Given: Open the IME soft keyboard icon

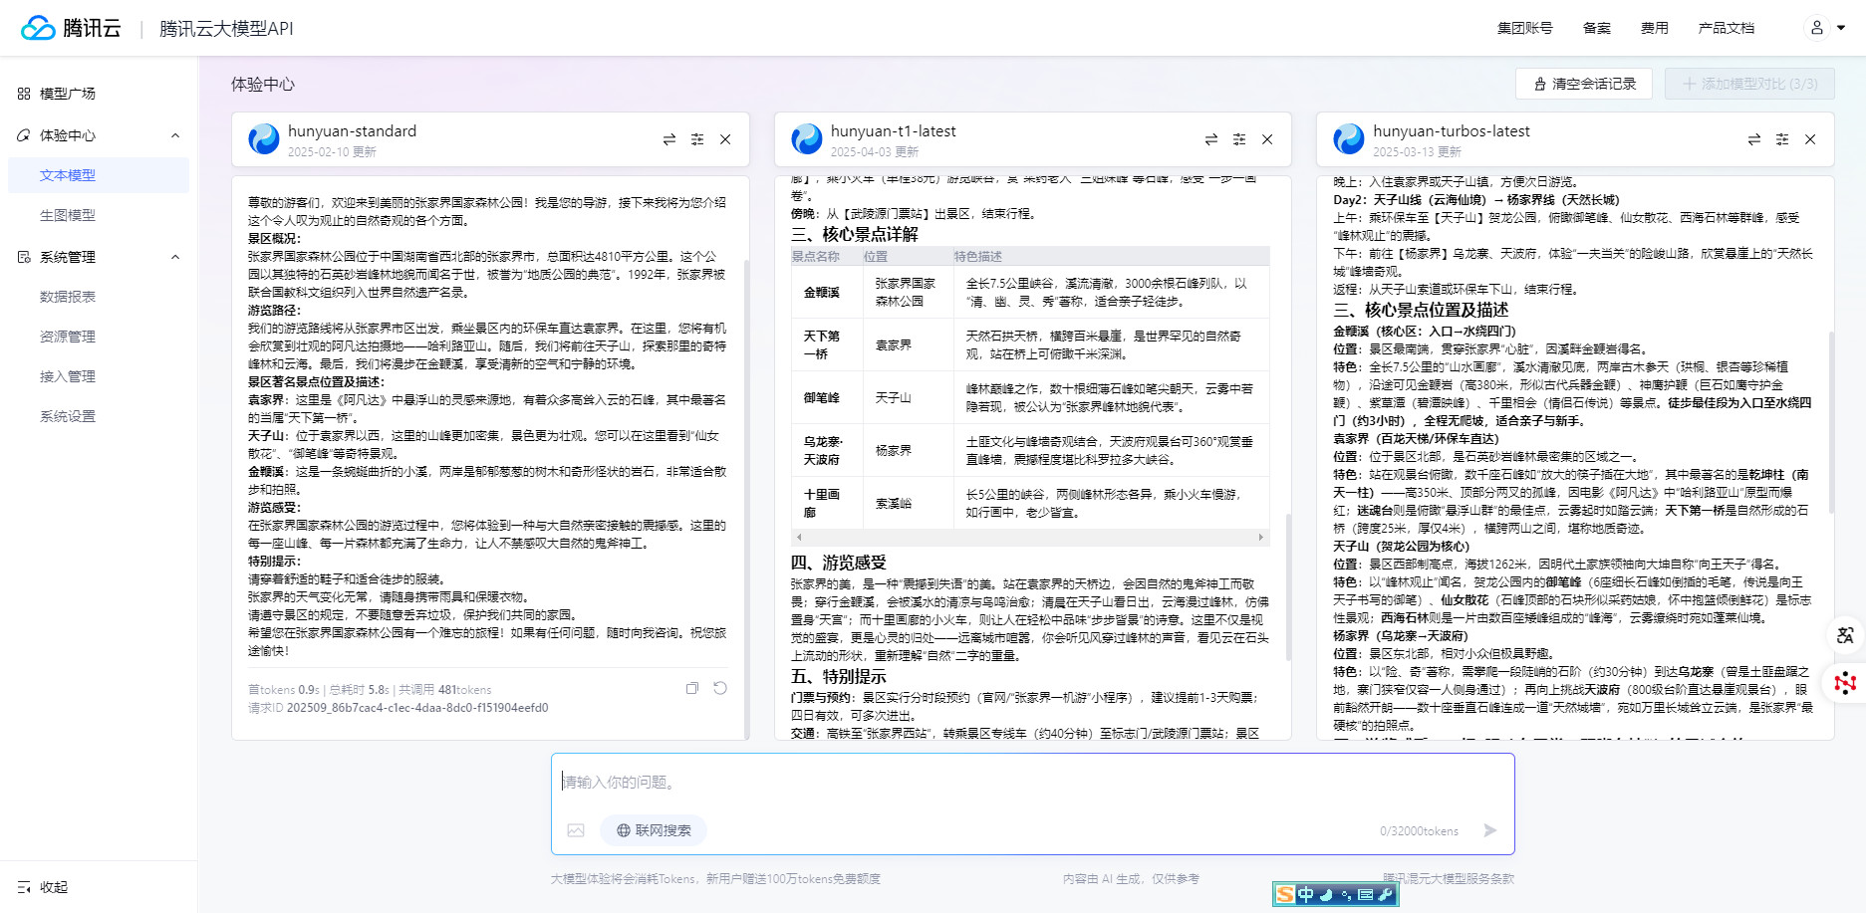Looking at the screenshot, I should [x=1366, y=894].
